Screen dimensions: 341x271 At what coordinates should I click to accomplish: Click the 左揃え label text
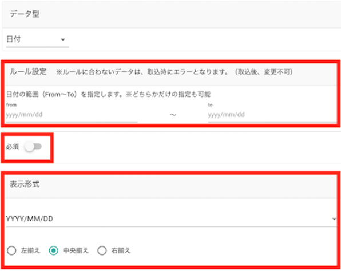[x=30, y=251]
